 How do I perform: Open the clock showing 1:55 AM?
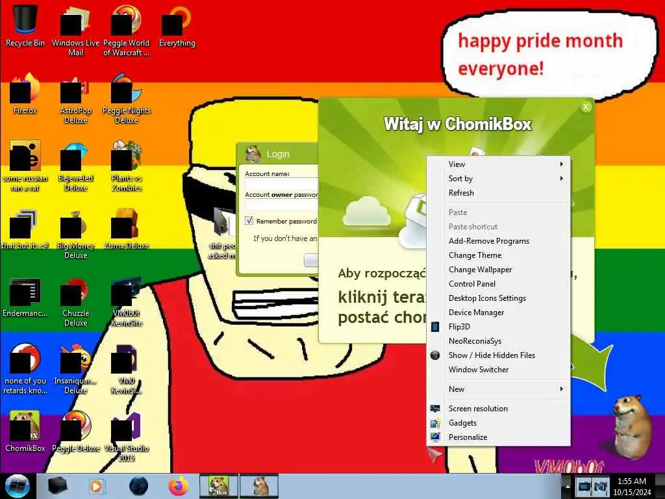[x=631, y=487]
